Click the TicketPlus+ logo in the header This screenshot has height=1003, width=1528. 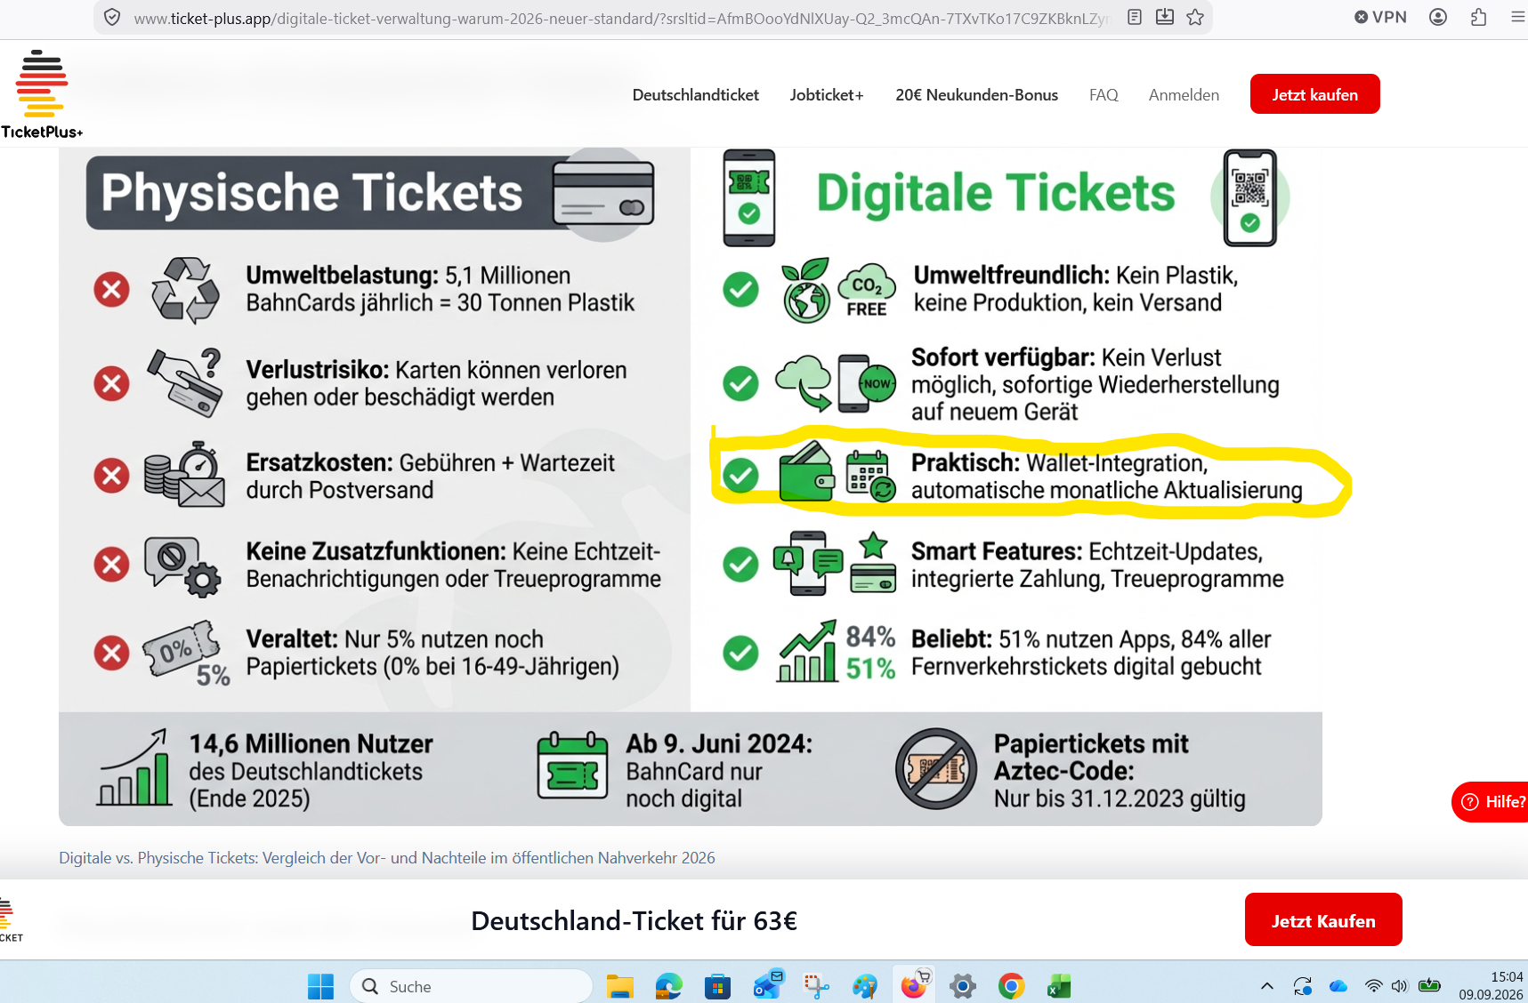42,94
